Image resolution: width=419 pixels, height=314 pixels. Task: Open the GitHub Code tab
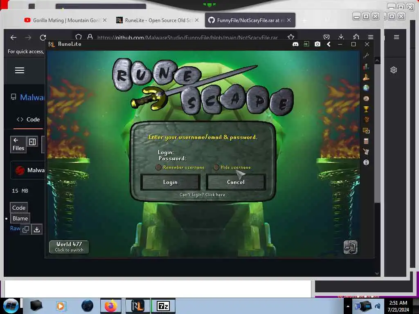[28, 120]
